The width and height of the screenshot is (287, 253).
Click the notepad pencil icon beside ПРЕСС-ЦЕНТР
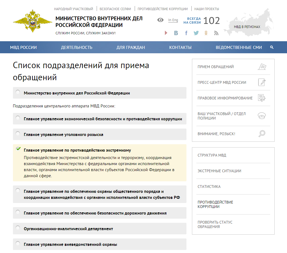pos(262,82)
